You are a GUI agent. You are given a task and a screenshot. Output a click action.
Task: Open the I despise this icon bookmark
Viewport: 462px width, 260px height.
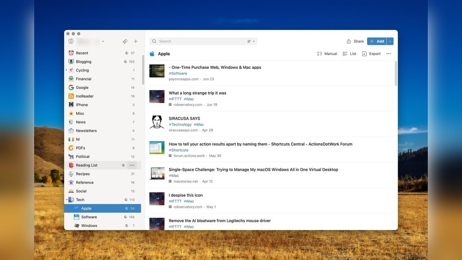click(186, 195)
